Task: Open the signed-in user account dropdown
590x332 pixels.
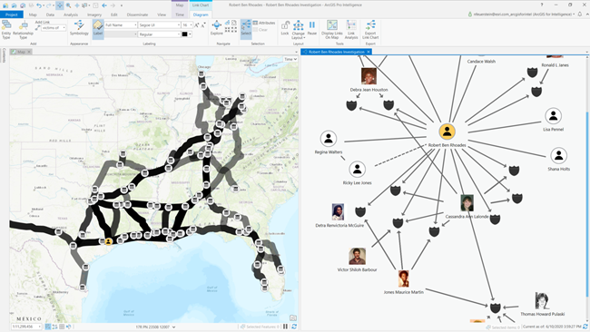Action: [x=522, y=15]
